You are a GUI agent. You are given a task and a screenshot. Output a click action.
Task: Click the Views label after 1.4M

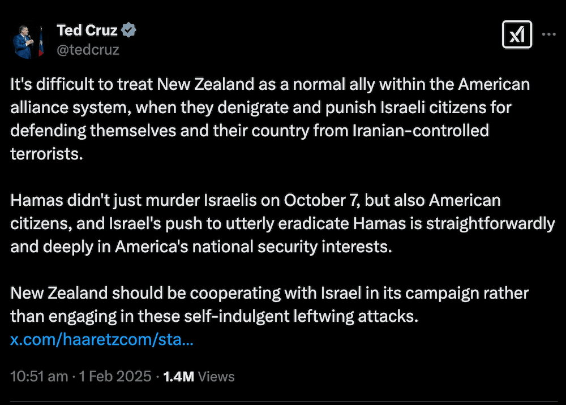coord(218,376)
